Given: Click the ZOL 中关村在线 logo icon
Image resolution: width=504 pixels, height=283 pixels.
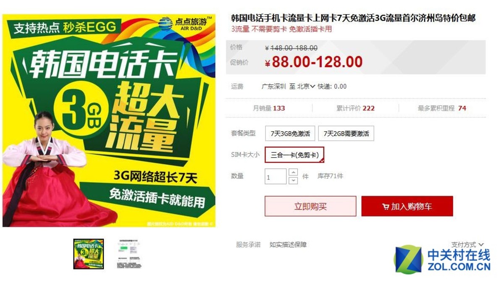Looking at the screenshot, I should tap(408, 259).
